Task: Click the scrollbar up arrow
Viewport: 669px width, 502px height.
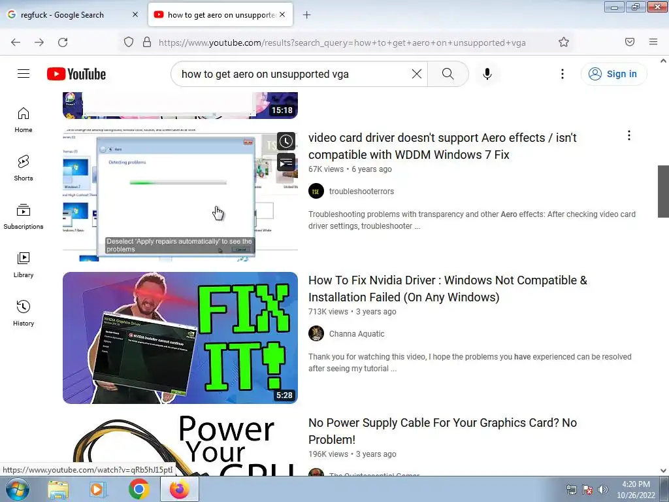Action: click(664, 61)
